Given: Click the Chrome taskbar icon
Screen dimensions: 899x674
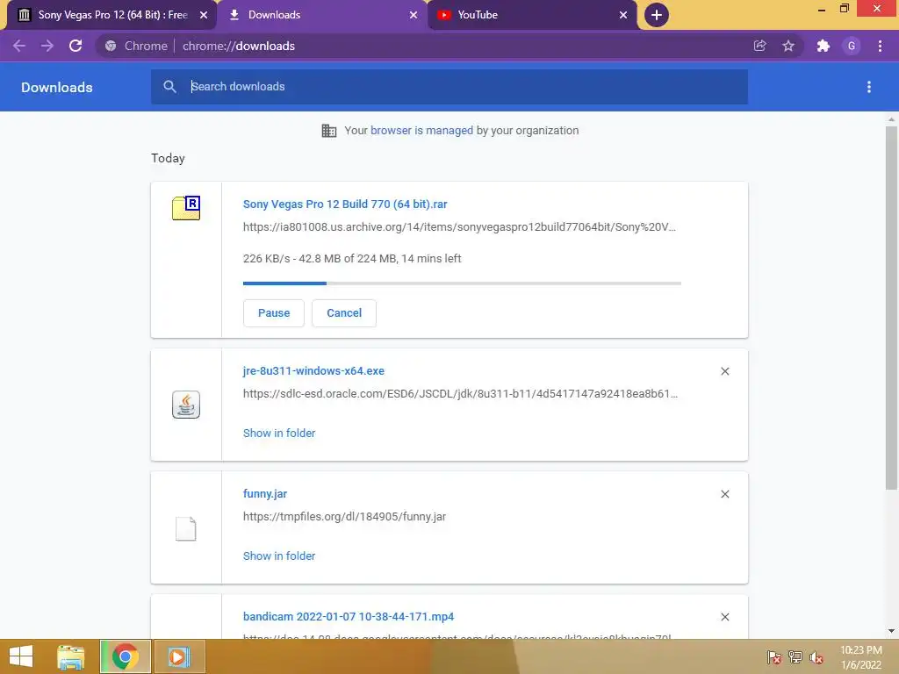Looking at the screenshot, I should click(125, 656).
